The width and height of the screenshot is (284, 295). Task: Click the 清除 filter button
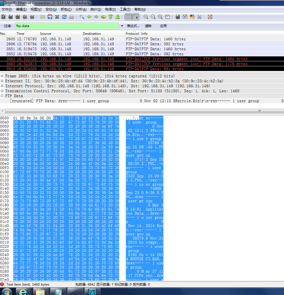tap(148, 26)
